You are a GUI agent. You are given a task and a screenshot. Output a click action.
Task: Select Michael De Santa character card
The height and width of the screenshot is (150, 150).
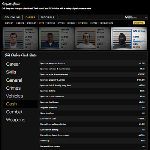[x=21, y=39]
